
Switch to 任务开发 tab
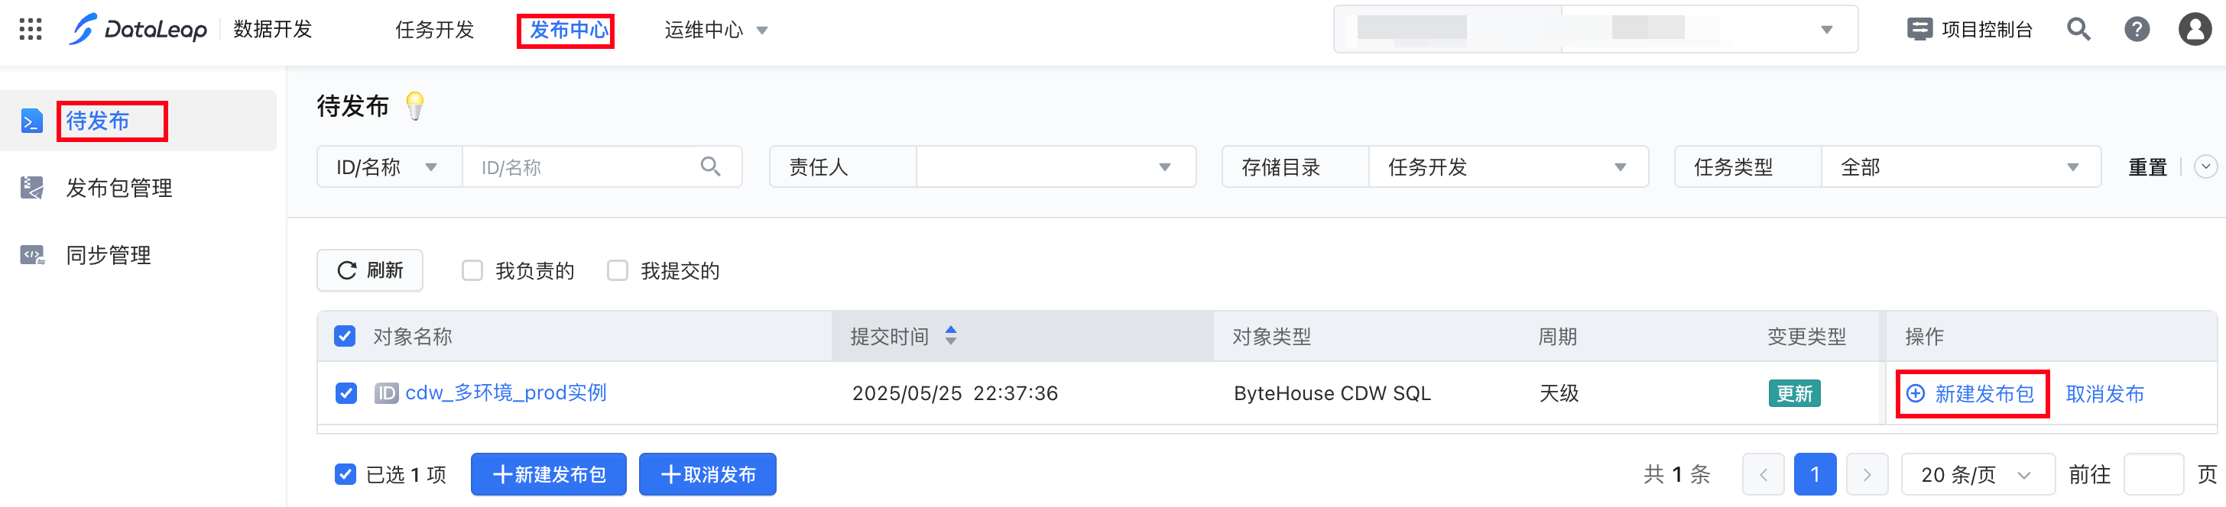pyautogui.click(x=435, y=31)
